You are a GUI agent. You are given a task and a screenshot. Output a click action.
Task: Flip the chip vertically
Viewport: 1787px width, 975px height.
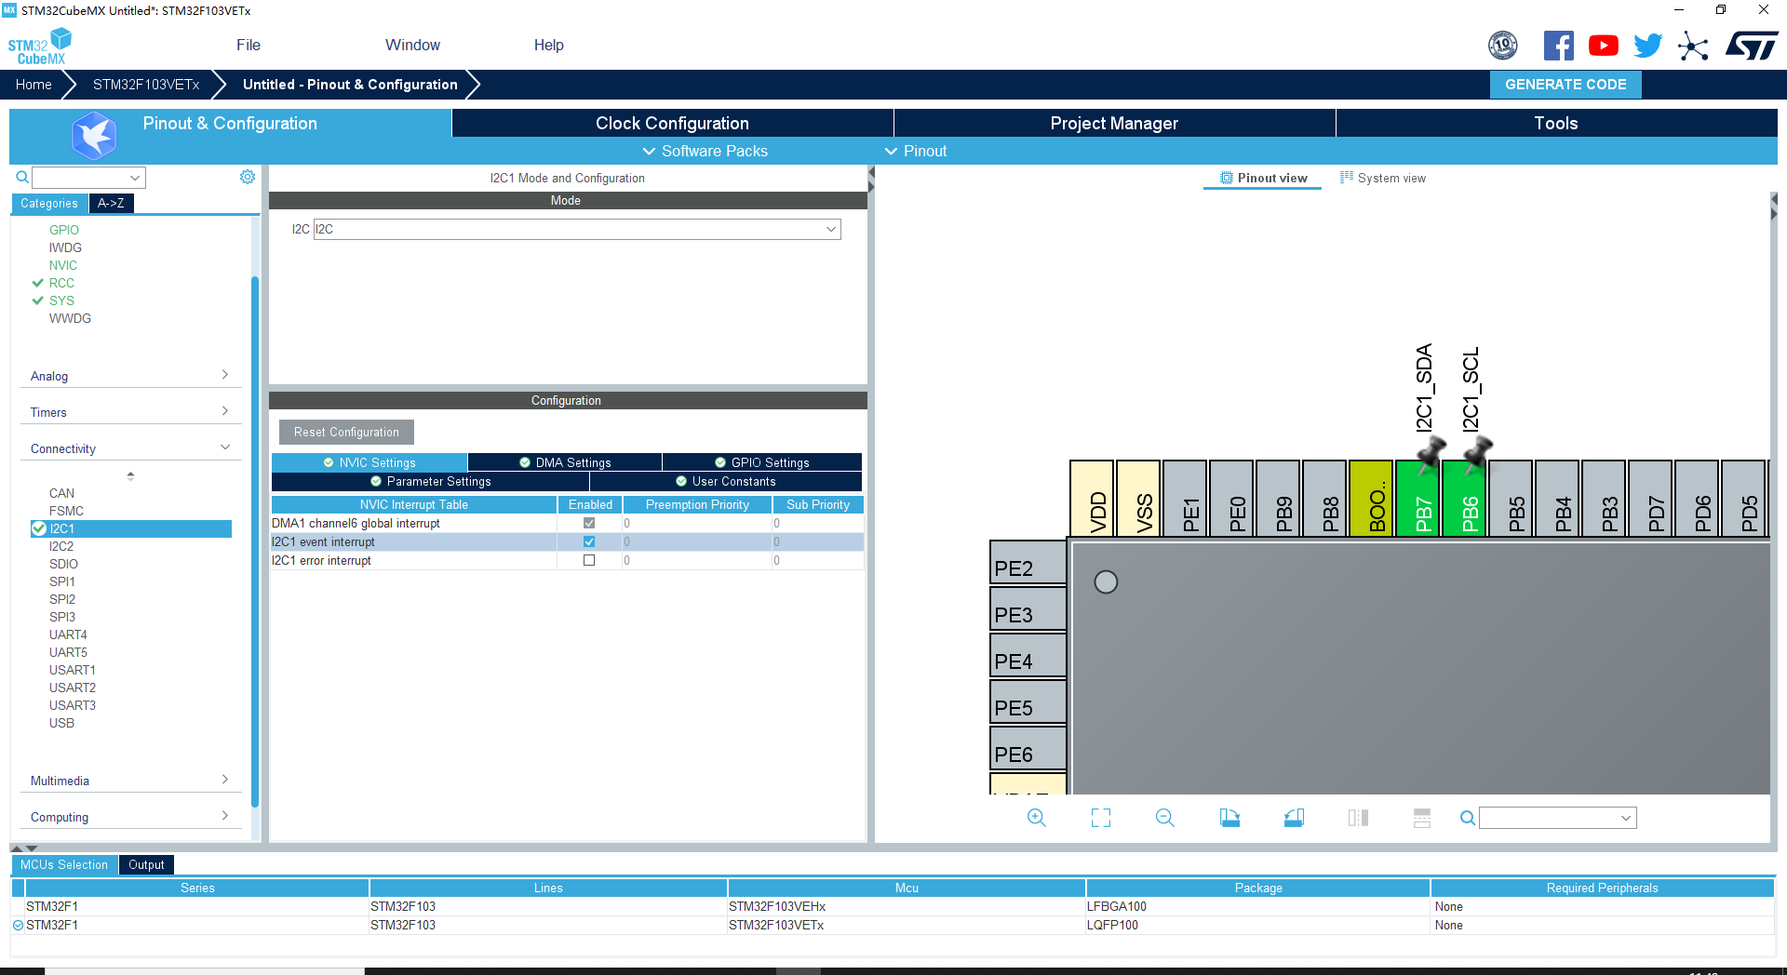(x=1422, y=818)
